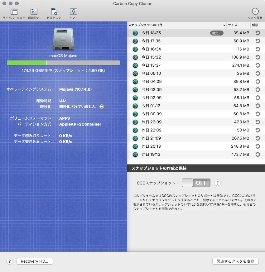Screen dimensions: 265x272
Task: Click the help button next to the OFF switch
Action: pyautogui.click(x=217, y=183)
